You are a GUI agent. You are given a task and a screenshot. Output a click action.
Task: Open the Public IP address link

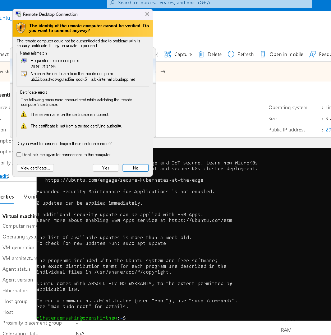coord(328,130)
